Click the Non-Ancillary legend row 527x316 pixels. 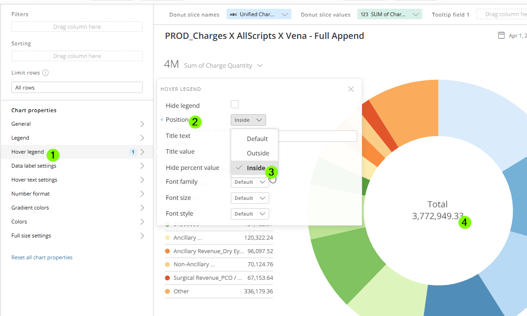point(219,264)
